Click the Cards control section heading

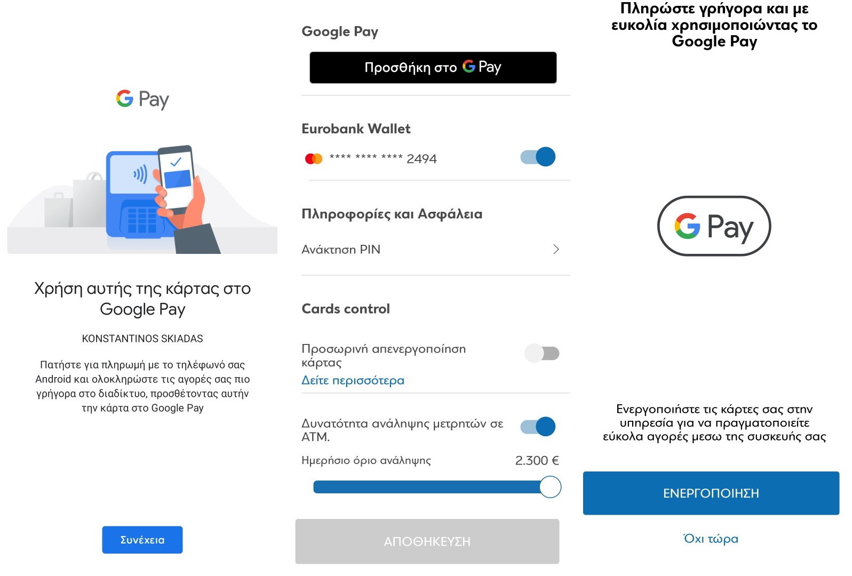pos(346,309)
